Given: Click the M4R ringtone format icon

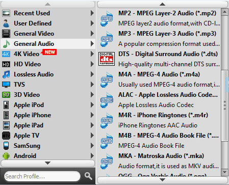Looking at the screenshot, I should [x=107, y=121].
